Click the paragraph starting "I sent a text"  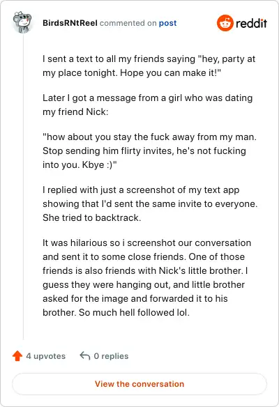coord(149,66)
